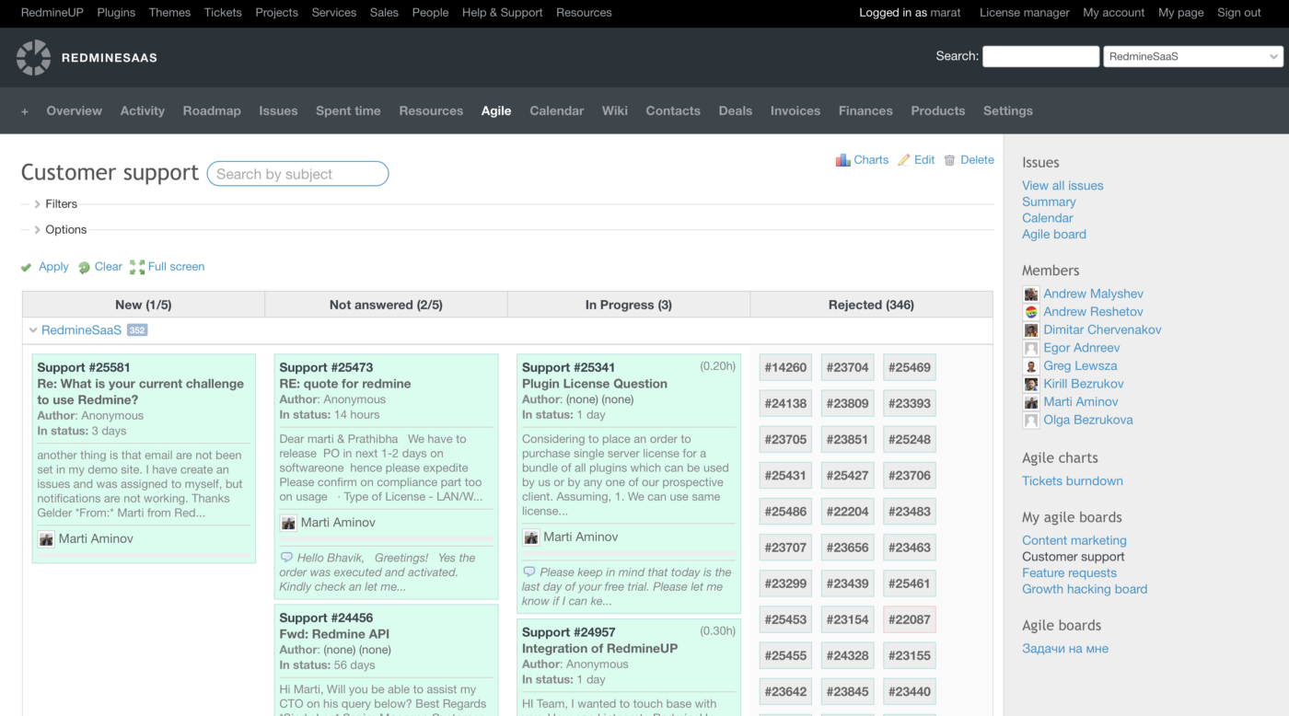Image resolution: width=1289 pixels, height=716 pixels.
Task: Open the RedmineSaaS project dropdown
Action: click(1192, 56)
